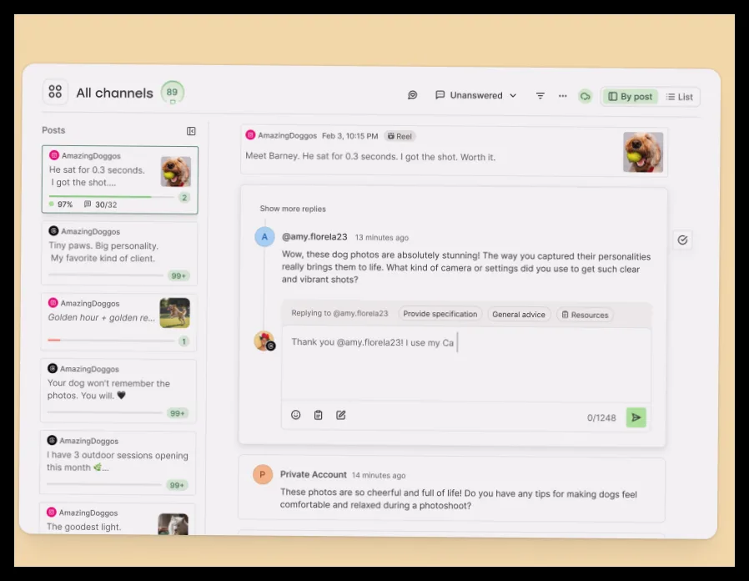Click the green AI reply bubble icon
Viewport: 749px width, 581px height.
point(585,97)
